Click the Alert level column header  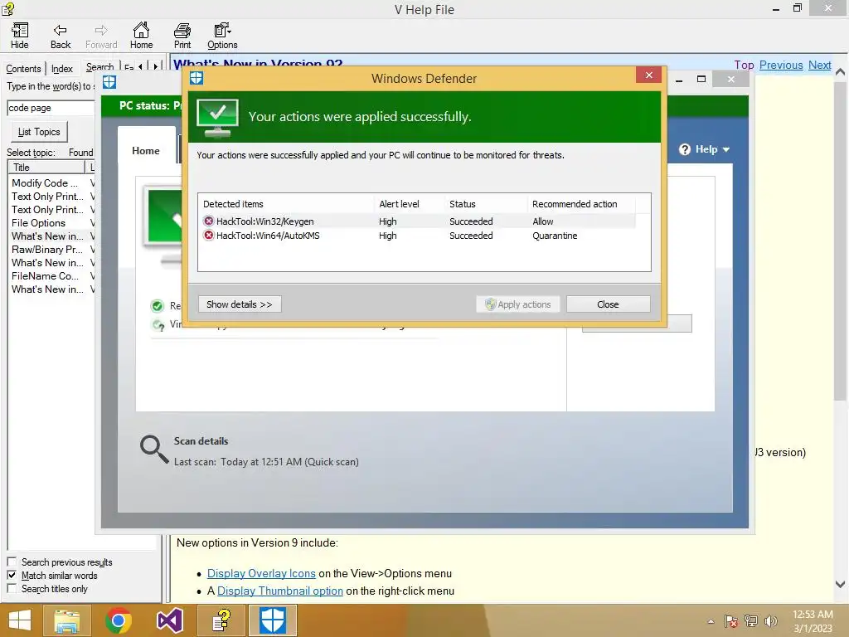coord(409,204)
